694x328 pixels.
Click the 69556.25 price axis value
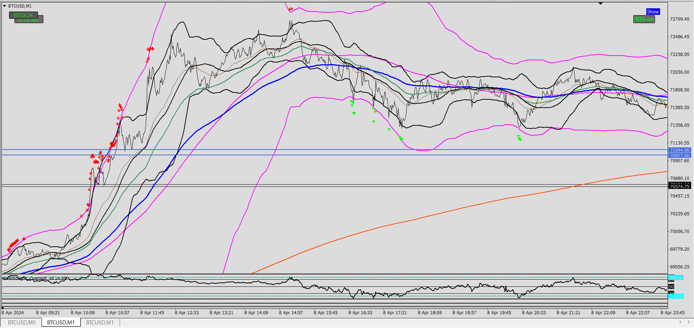680,267
